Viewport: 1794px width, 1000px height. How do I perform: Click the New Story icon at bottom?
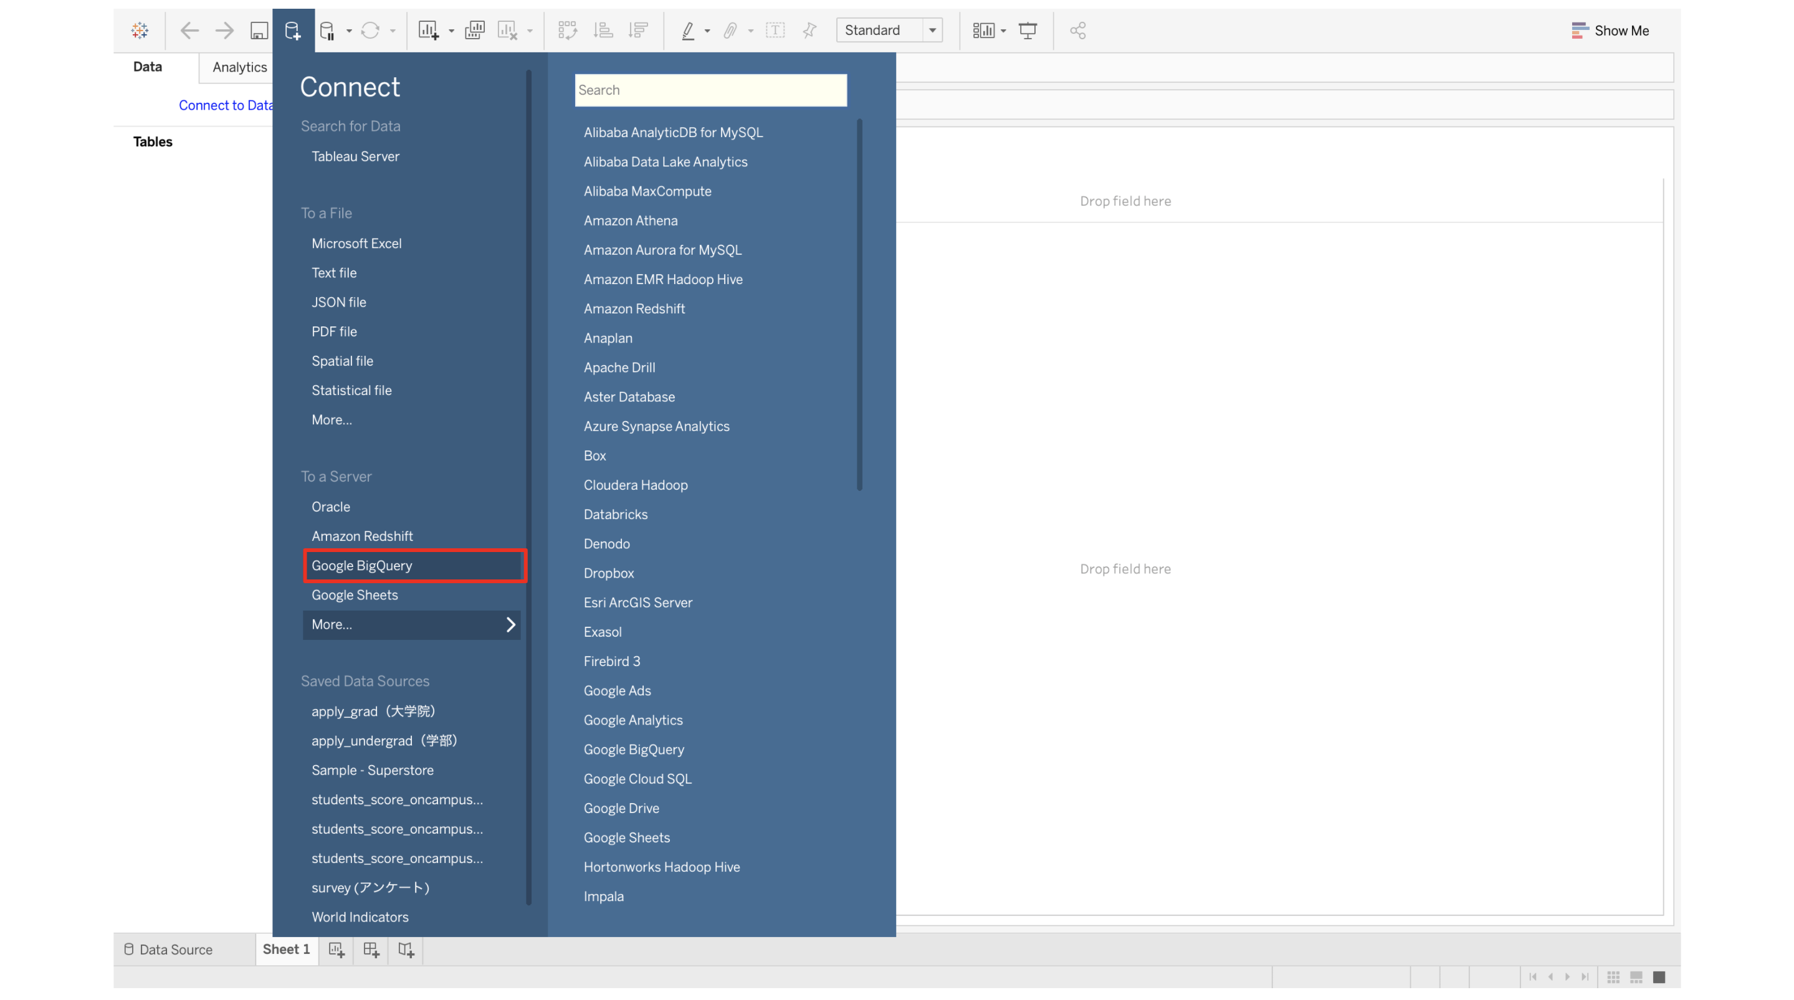(x=406, y=950)
